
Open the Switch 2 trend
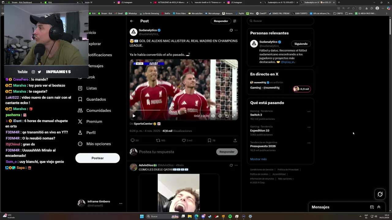256,115
